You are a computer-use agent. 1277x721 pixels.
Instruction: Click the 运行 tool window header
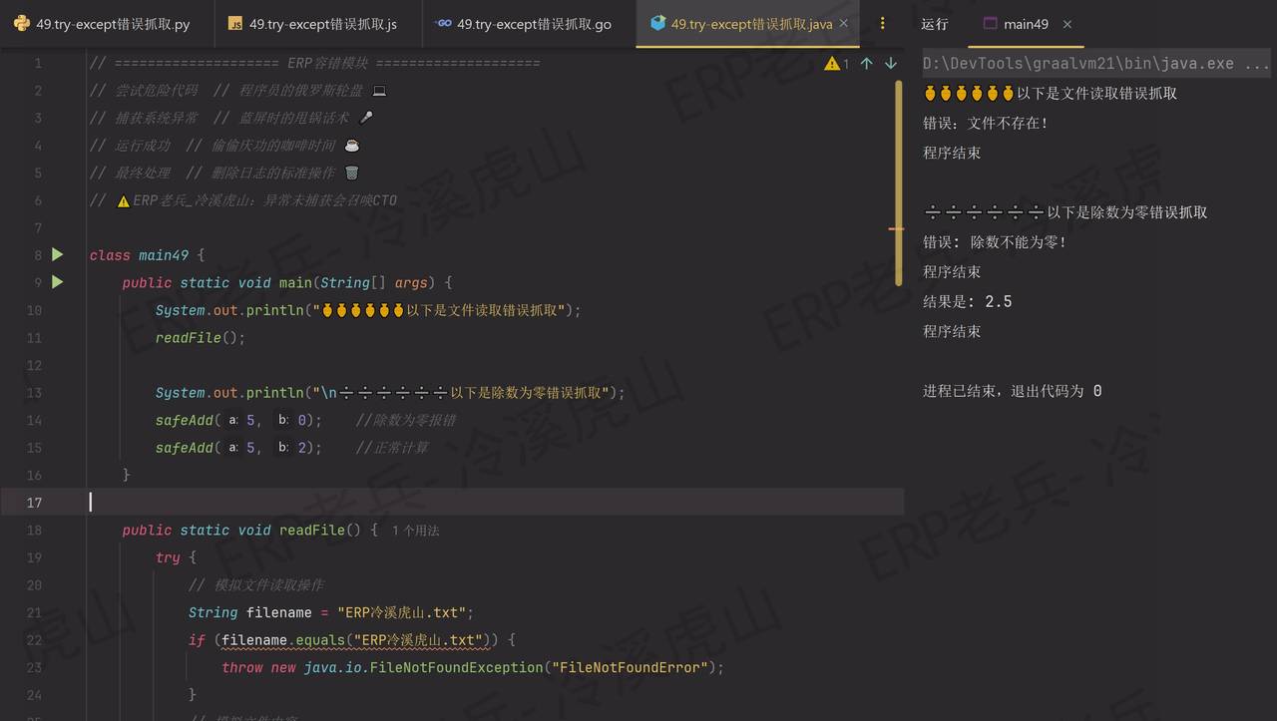click(x=934, y=23)
